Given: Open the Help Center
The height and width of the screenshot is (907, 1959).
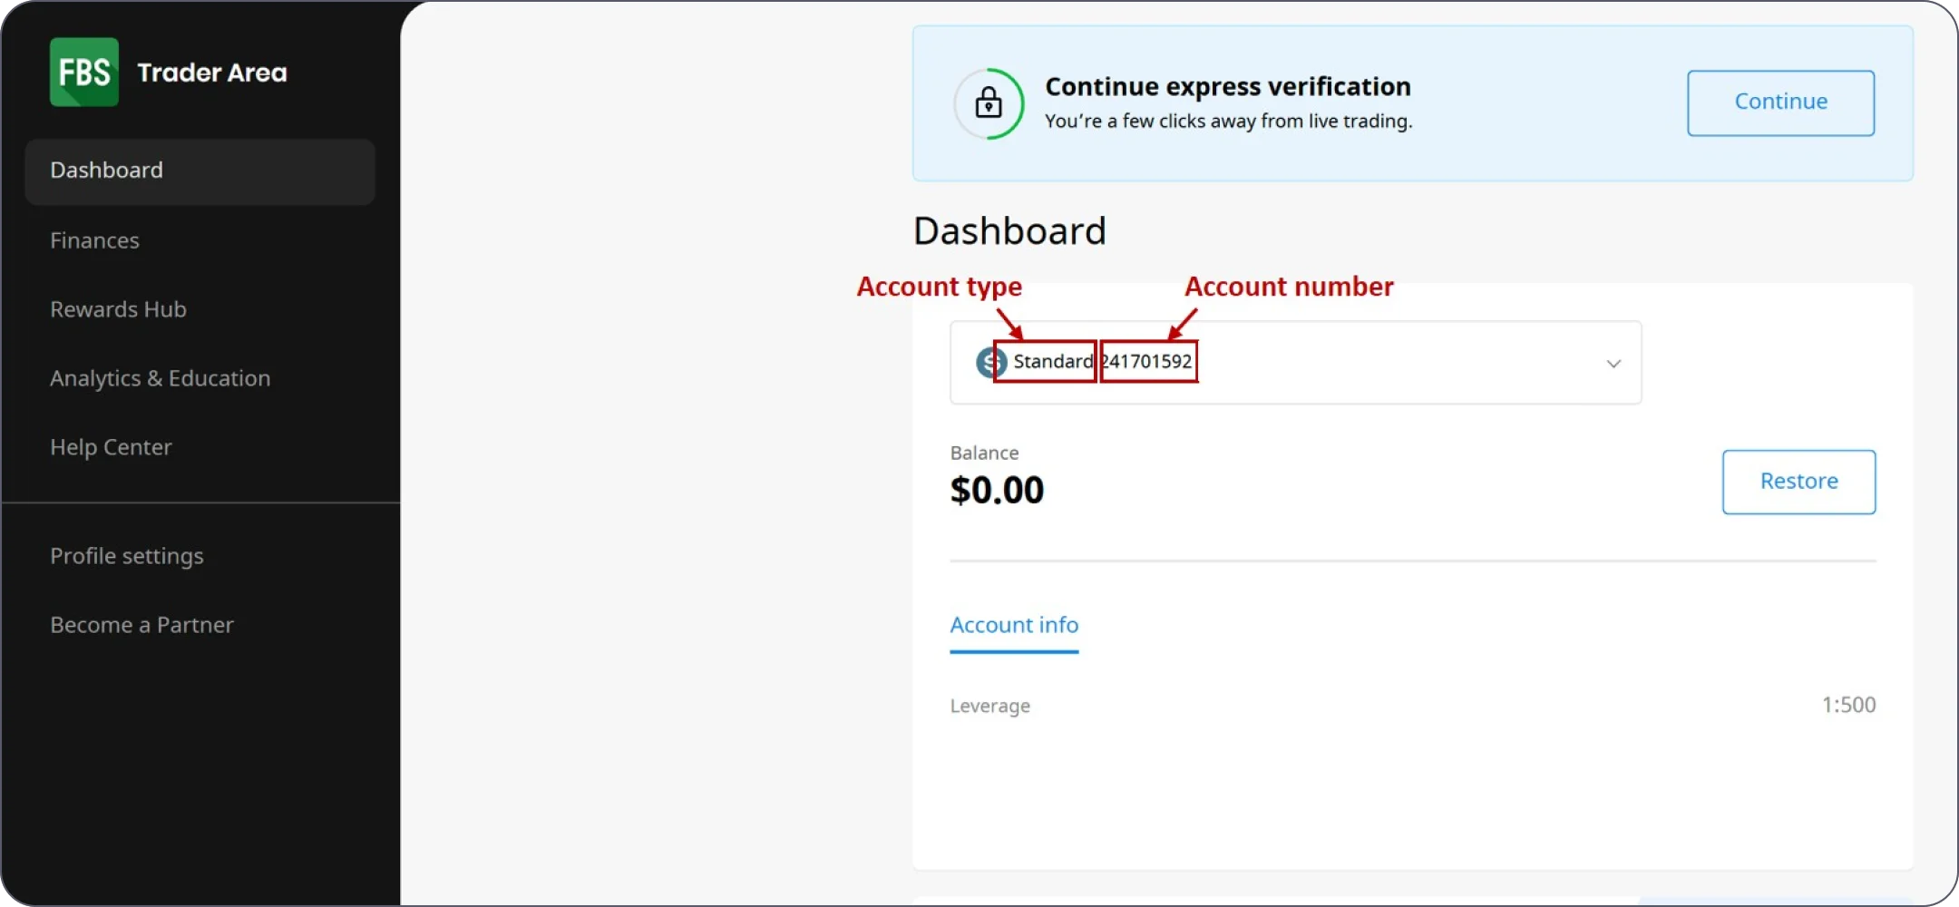Looking at the screenshot, I should pos(111,447).
